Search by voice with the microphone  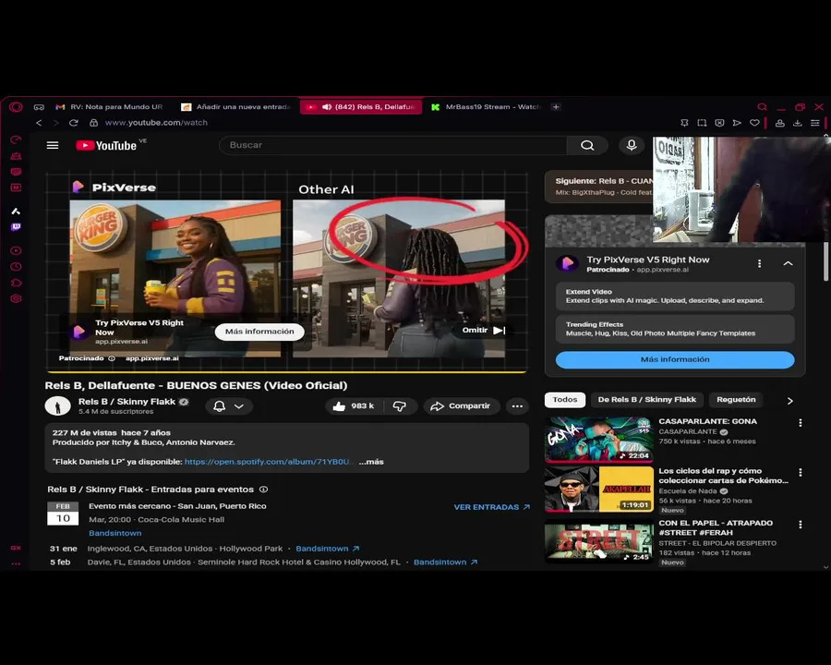(632, 145)
